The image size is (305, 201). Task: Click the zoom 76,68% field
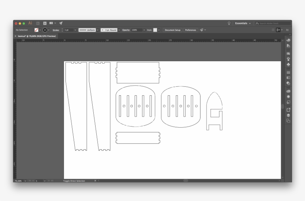[19, 181]
